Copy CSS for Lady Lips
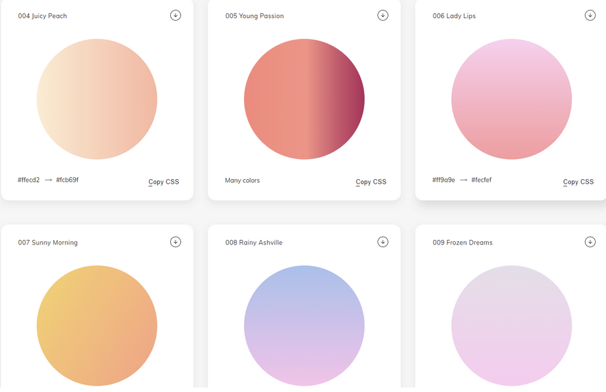Viewport: 606px width, 392px height. click(578, 182)
